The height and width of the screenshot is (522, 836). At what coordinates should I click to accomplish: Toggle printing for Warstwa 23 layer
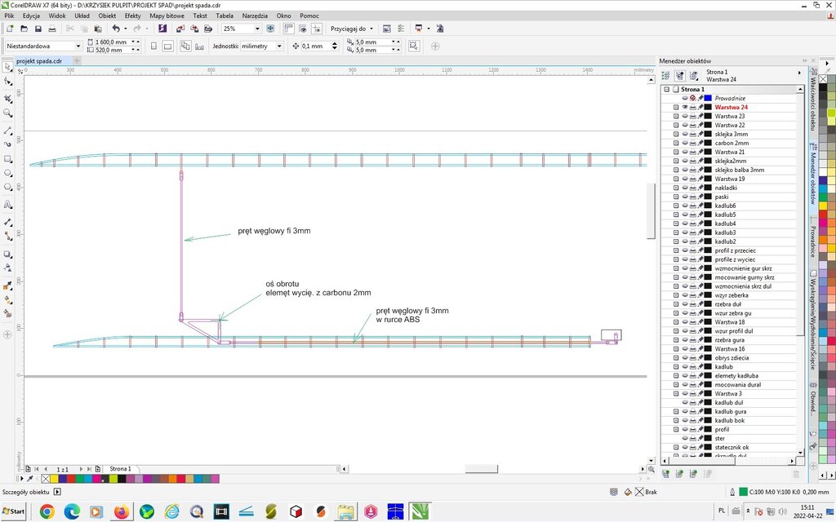click(692, 117)
